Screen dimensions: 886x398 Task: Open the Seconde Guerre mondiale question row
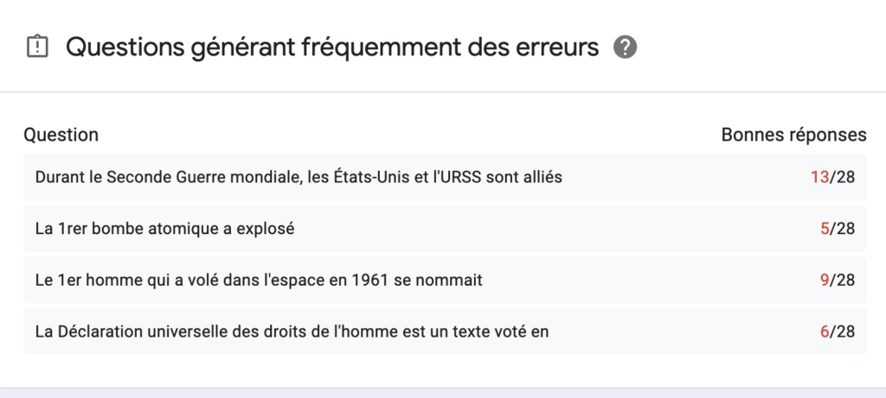tap(446, 177)
